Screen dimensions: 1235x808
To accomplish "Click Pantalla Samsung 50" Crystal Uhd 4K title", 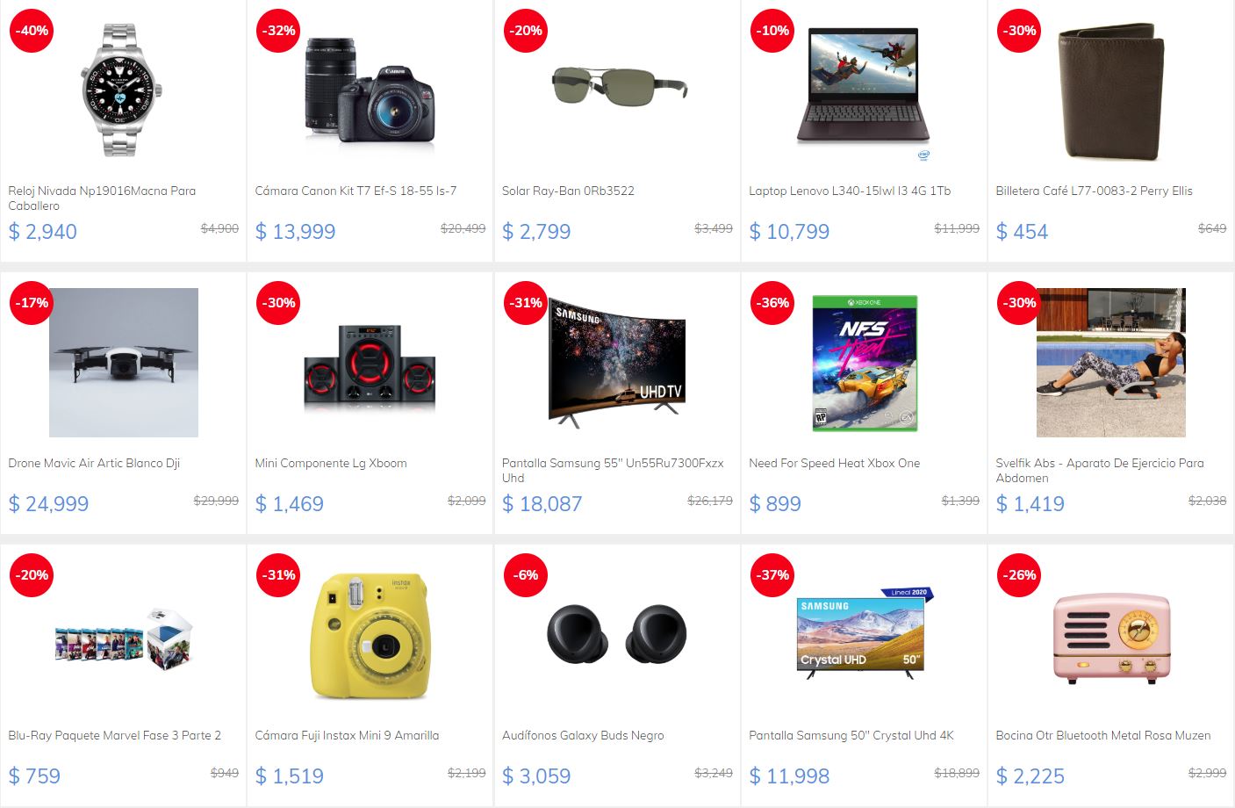I will 851,735.
